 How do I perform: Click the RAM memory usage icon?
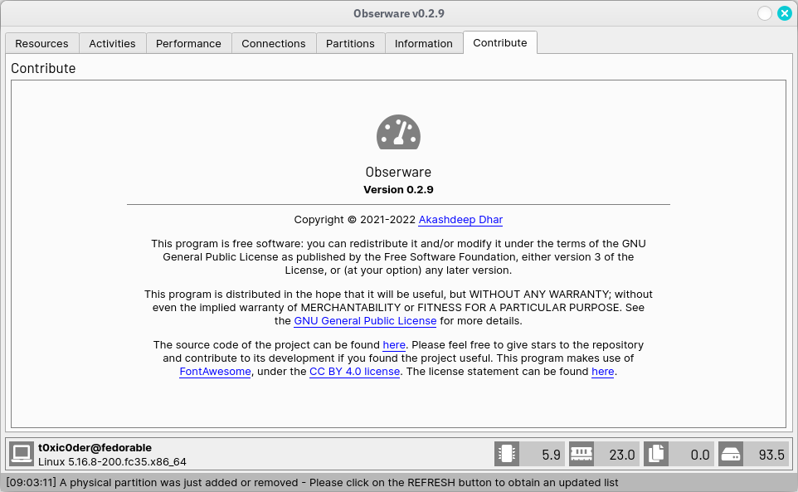pos(581,453)
